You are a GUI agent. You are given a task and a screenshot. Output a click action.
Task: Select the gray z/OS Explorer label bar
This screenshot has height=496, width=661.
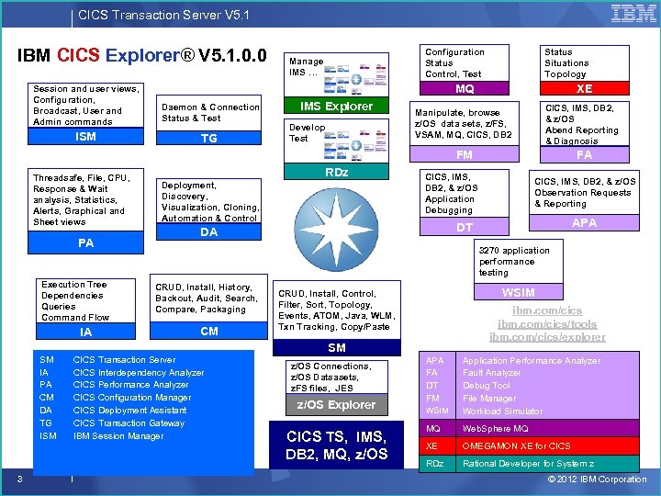[x=336, y=404]
